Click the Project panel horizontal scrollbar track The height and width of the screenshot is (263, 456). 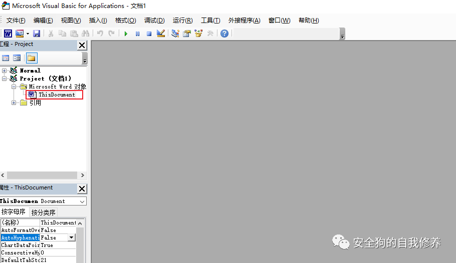point(42,175)
